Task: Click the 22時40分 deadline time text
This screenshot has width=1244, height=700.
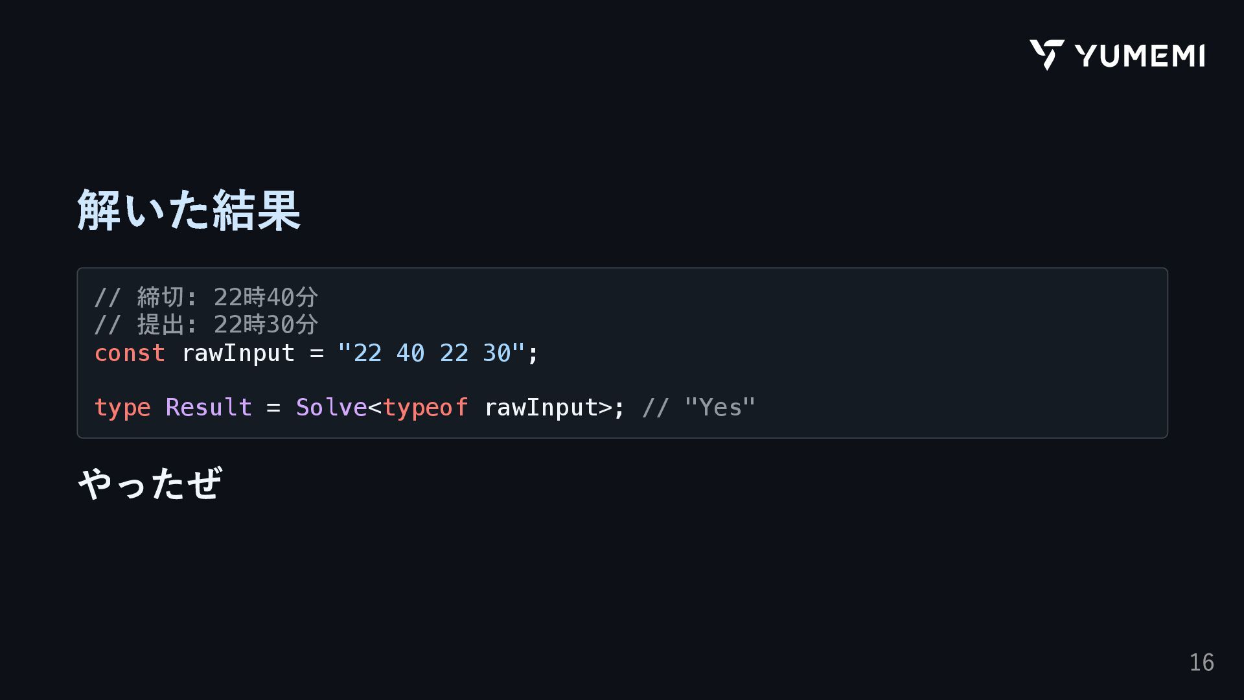Action: 266,297
